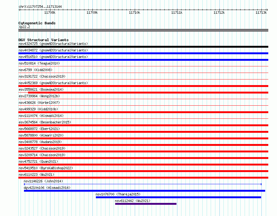Click the gray Xp22.2 cytogenetic band bar
Image resolution: width=277 pixels, height=216 pixels.
[x=143, y=30]
